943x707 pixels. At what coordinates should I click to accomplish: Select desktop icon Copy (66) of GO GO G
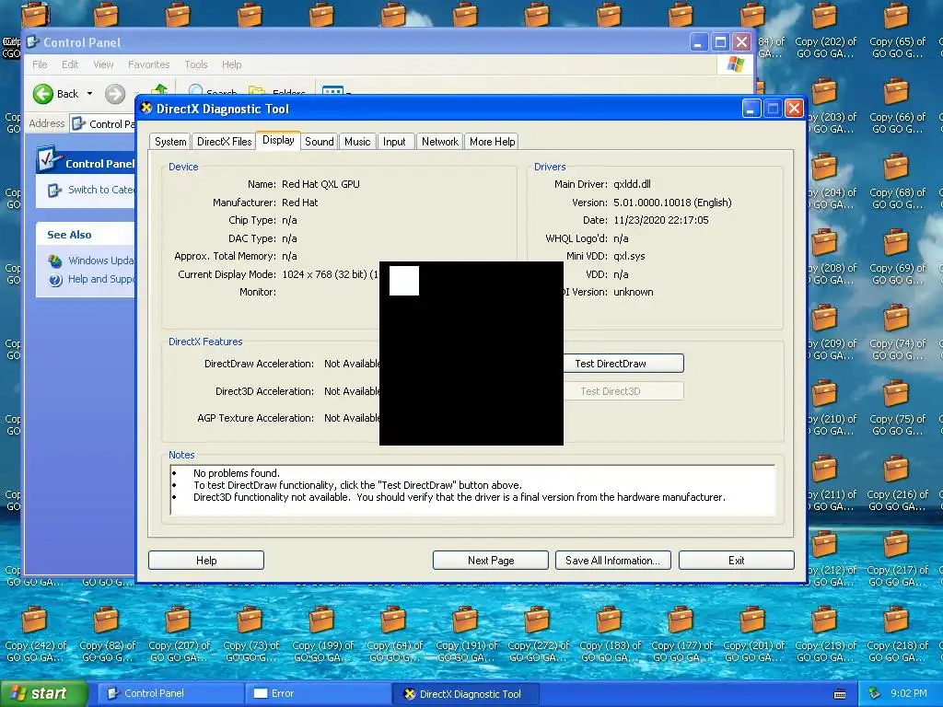point(897,107)
